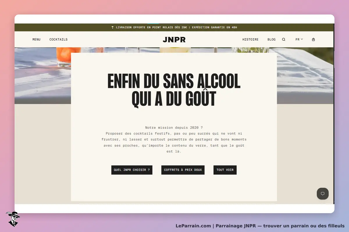Click the free delivery announcement banner
The height and width of the screenshot is (232, 349).
(174, 27)
